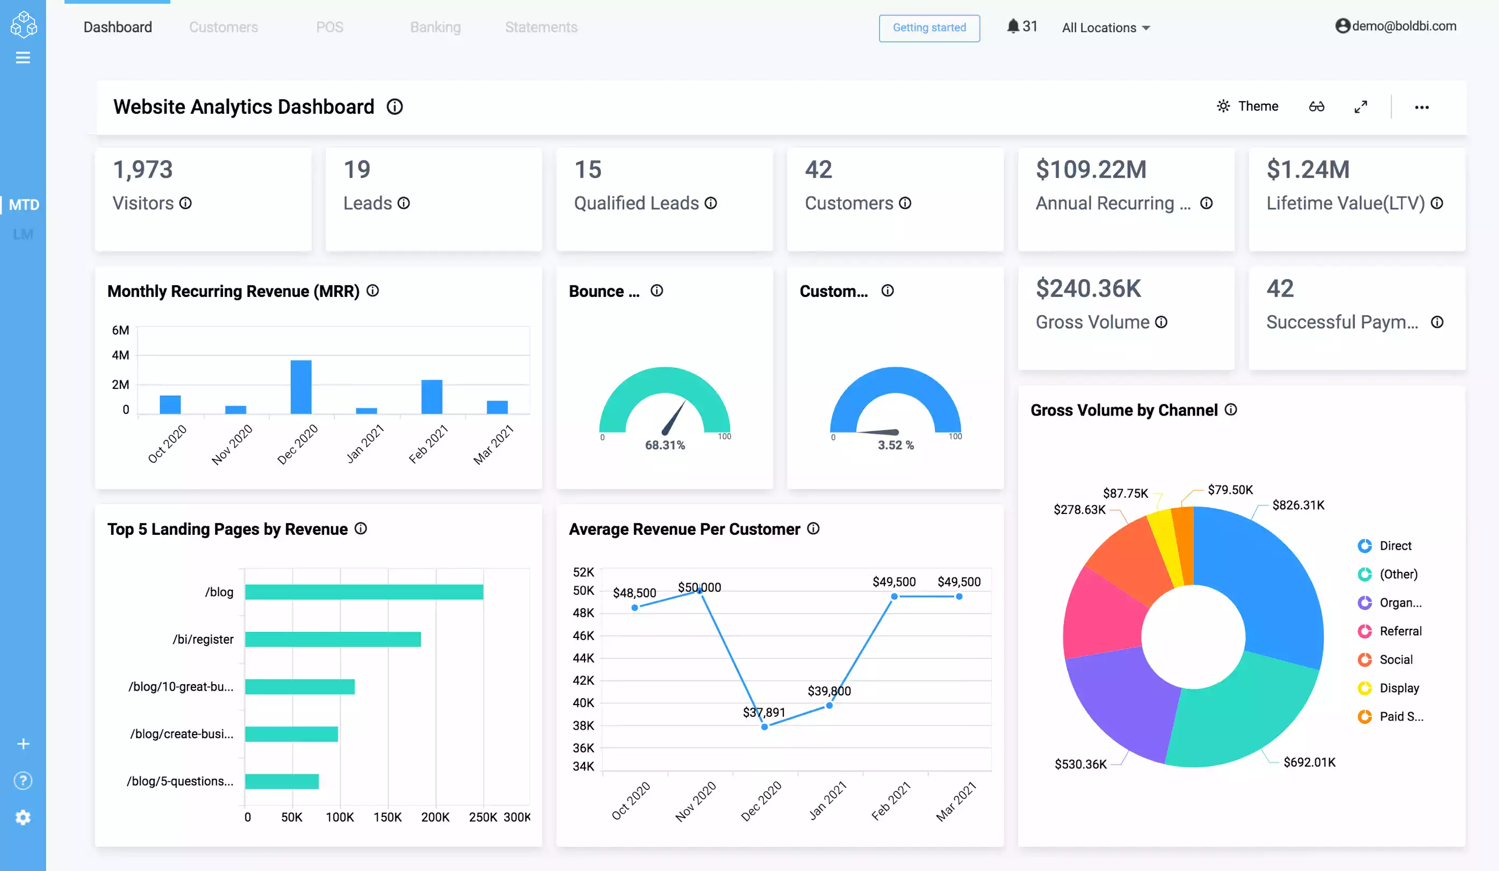The height and width of the screenshot is (871, 1499).
Task: Toggle the Referral legend item
Action: coord(1389,632)
